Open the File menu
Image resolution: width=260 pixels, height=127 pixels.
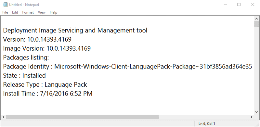click(x=5, y=12)
